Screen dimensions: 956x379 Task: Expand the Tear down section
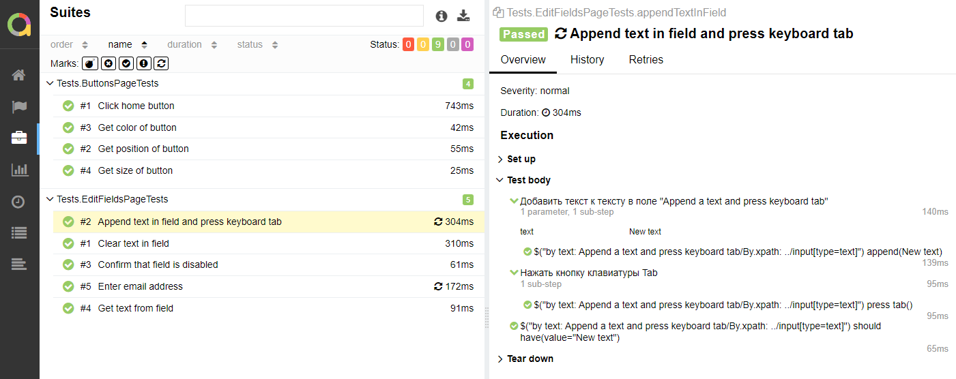[525, 359]
